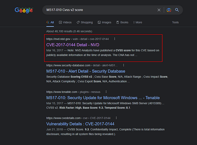Screen dimensions: 197x145
Task: Click the Google logo
Action: [x=24, y=10]
